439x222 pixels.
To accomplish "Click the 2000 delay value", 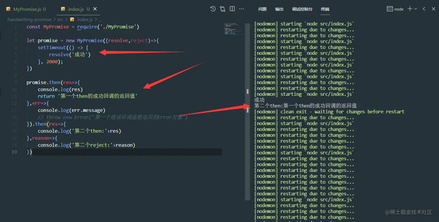I will coord(52,62).
